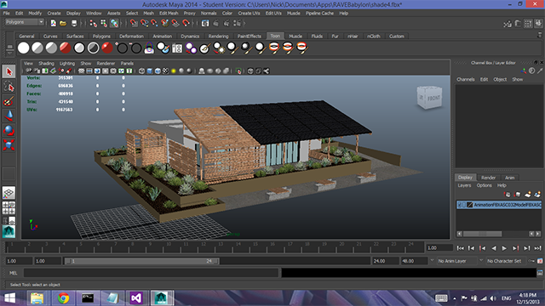Apply the solid white toon shader

[x=24, y=48]
